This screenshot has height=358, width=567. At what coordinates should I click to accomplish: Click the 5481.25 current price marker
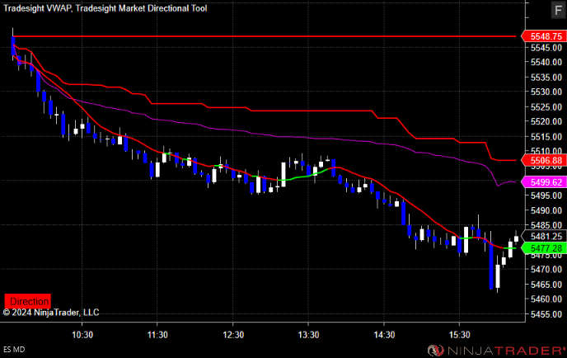pyautogui.click(x=544, y=237)
